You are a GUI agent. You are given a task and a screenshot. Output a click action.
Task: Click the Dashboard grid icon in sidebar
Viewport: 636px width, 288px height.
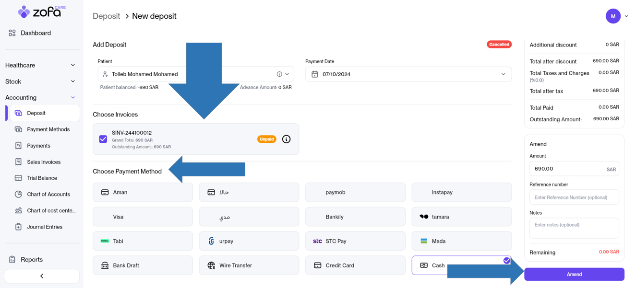12,33
